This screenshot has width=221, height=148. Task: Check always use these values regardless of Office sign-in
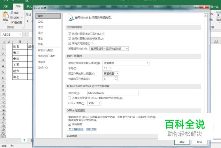(x=69, y=98)
